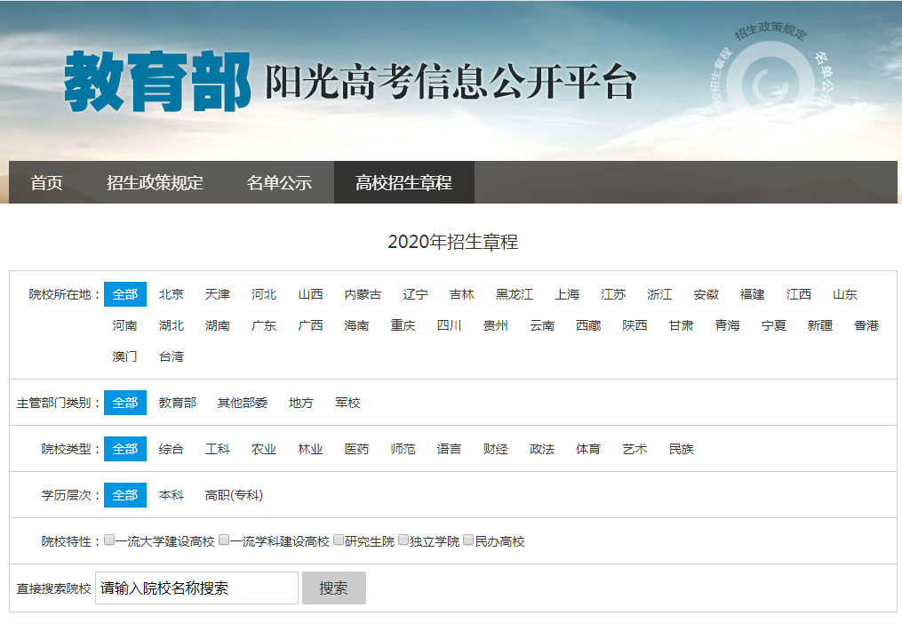Filter by location 江苏
902x624 pixels.
[x=613, y=294]
